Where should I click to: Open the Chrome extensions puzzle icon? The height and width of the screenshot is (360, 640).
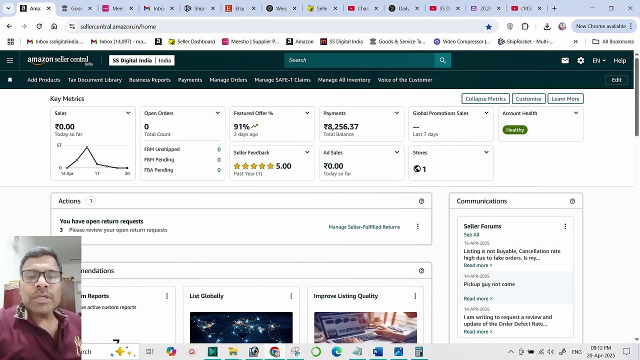[525, 26]
